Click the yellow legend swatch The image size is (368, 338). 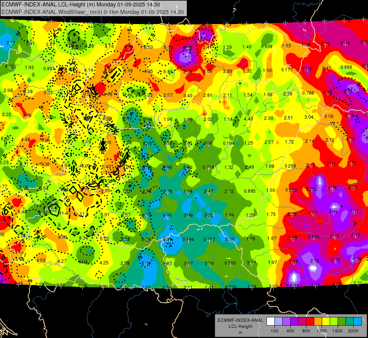[x=326, y=321]
